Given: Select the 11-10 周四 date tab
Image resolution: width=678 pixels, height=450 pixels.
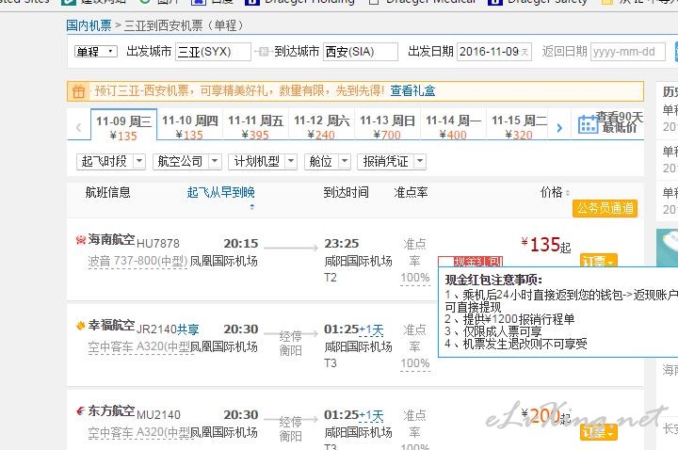Looking at the screenshot, I should [x=189, y=127].
